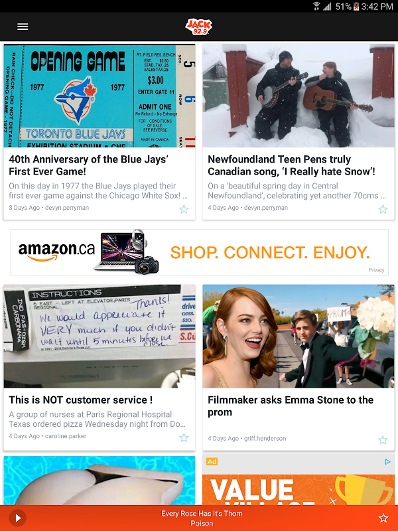Bookmark the NOT customer service article
The width and height of the screenshot is (398, 531).
coord(184,437)
